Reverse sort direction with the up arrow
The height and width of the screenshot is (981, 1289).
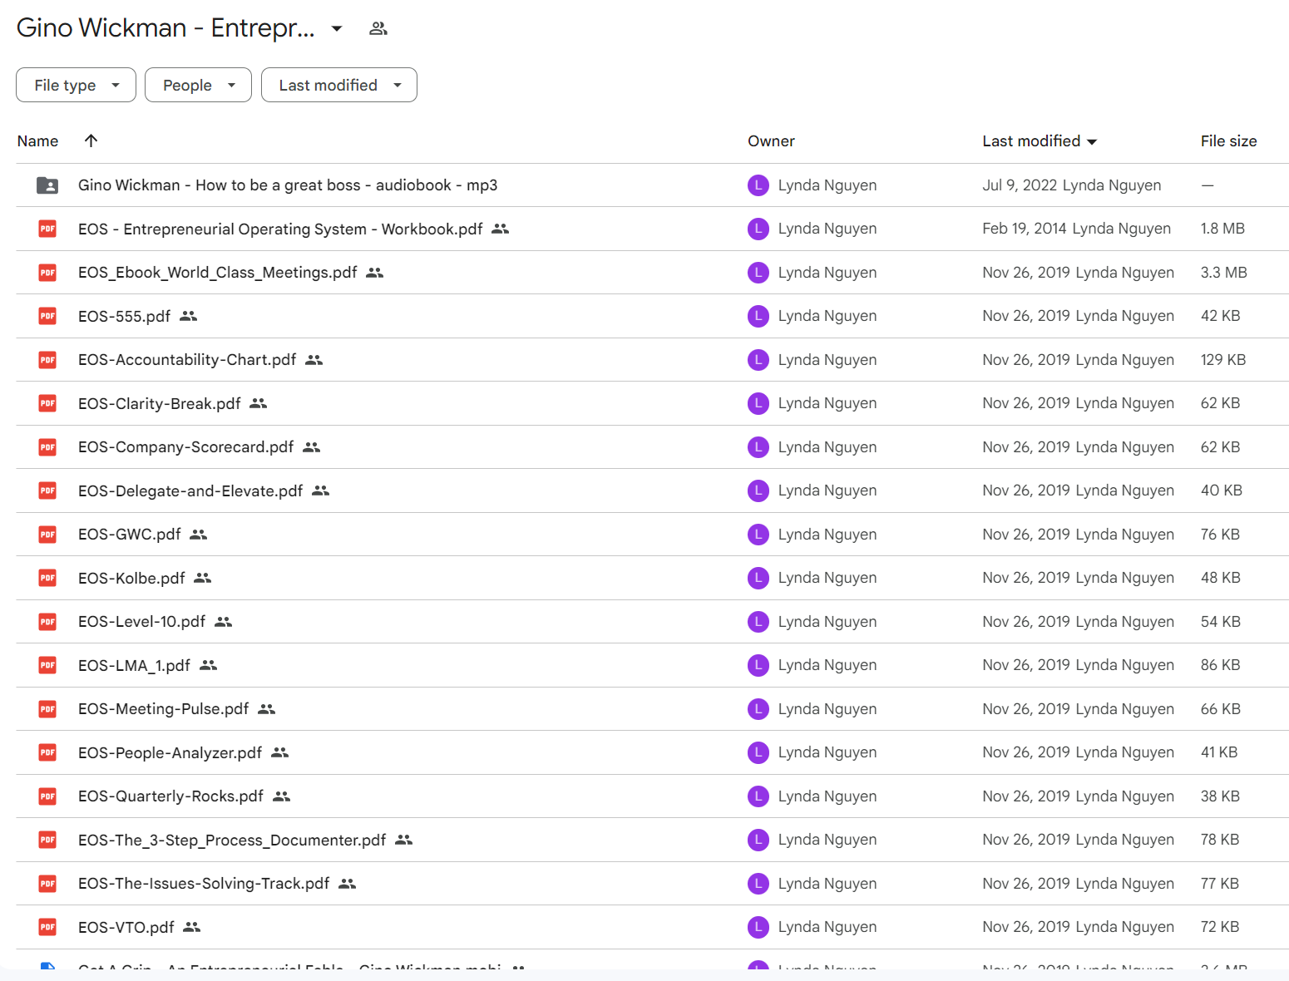(91, 140)
